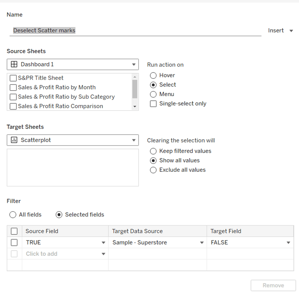Select Keep filtered values option
The image size is (299, 296).
pos(153,151)
